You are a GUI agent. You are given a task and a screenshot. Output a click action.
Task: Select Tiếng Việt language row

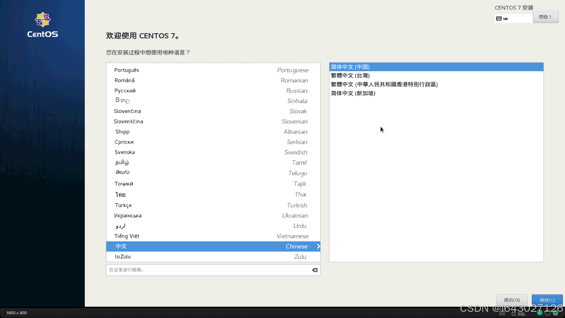[213, 236]
